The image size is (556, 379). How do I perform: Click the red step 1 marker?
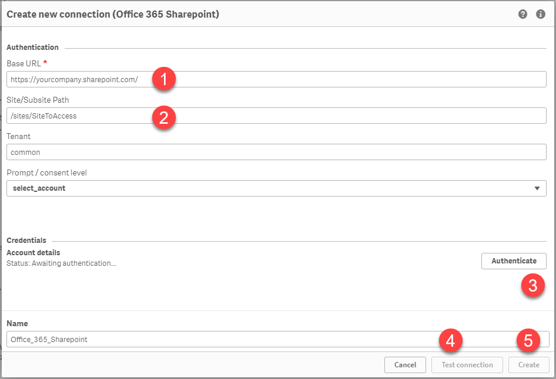click(164, 79)
